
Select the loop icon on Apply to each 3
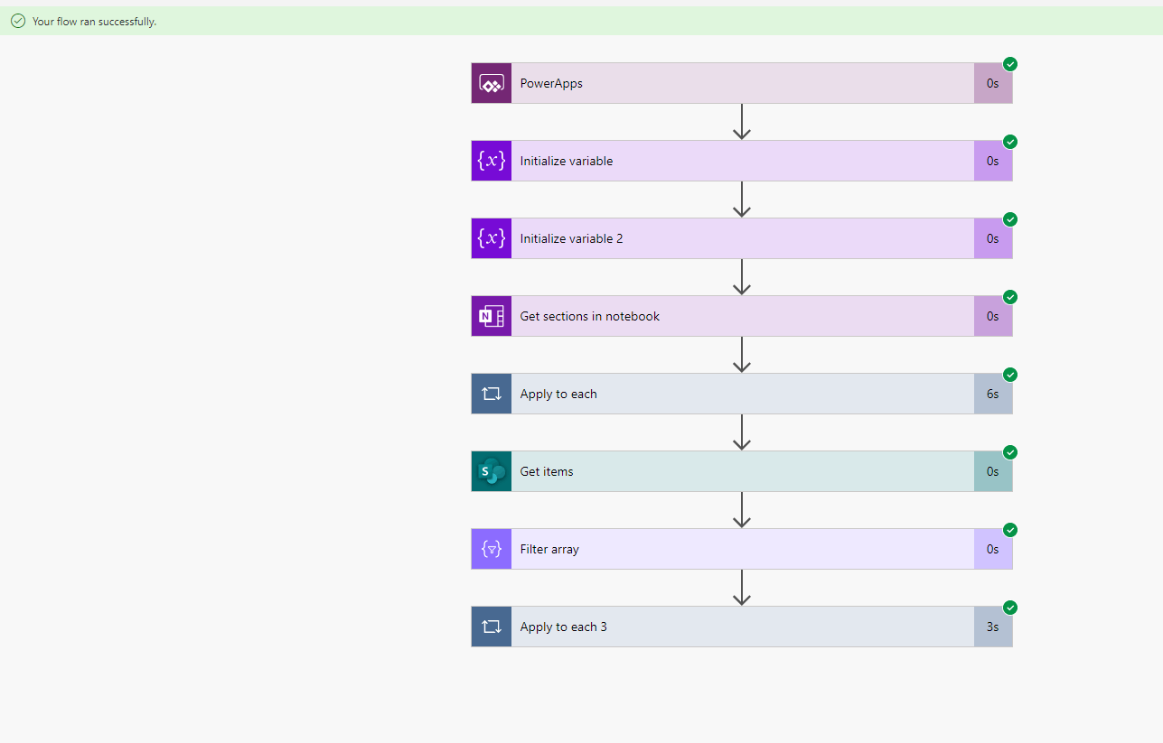(491, 626)
